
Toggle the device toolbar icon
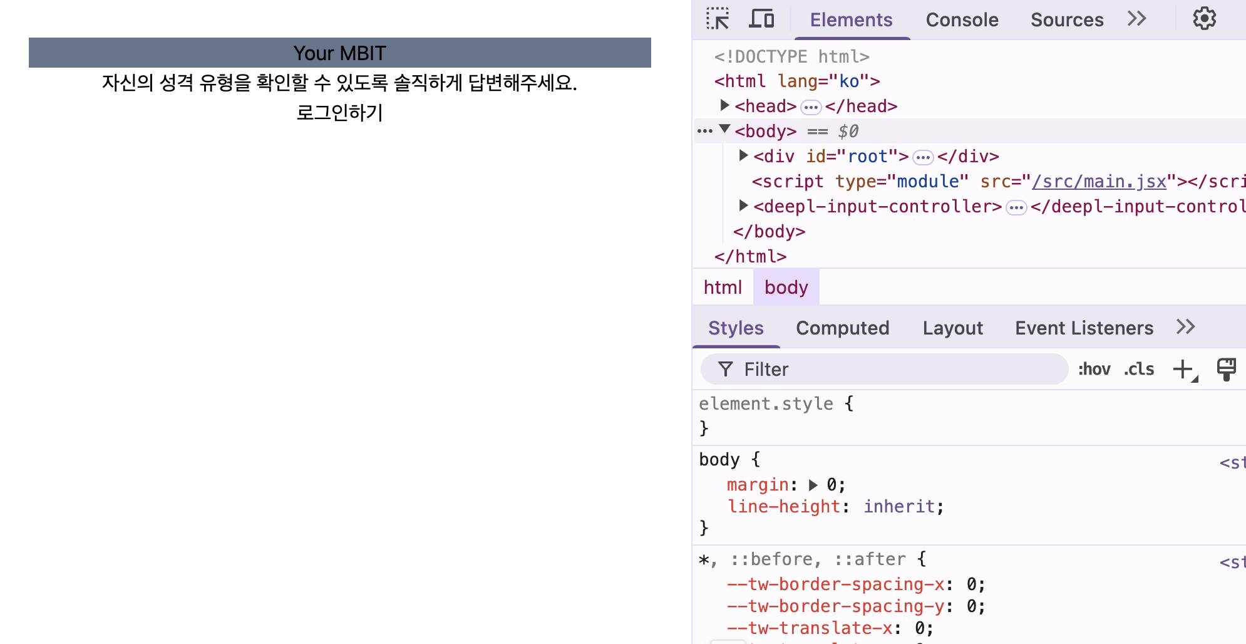click(x=761, y=19)
